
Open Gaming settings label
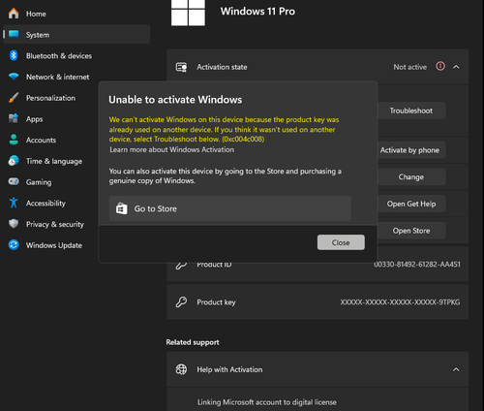tap(39, 182)
